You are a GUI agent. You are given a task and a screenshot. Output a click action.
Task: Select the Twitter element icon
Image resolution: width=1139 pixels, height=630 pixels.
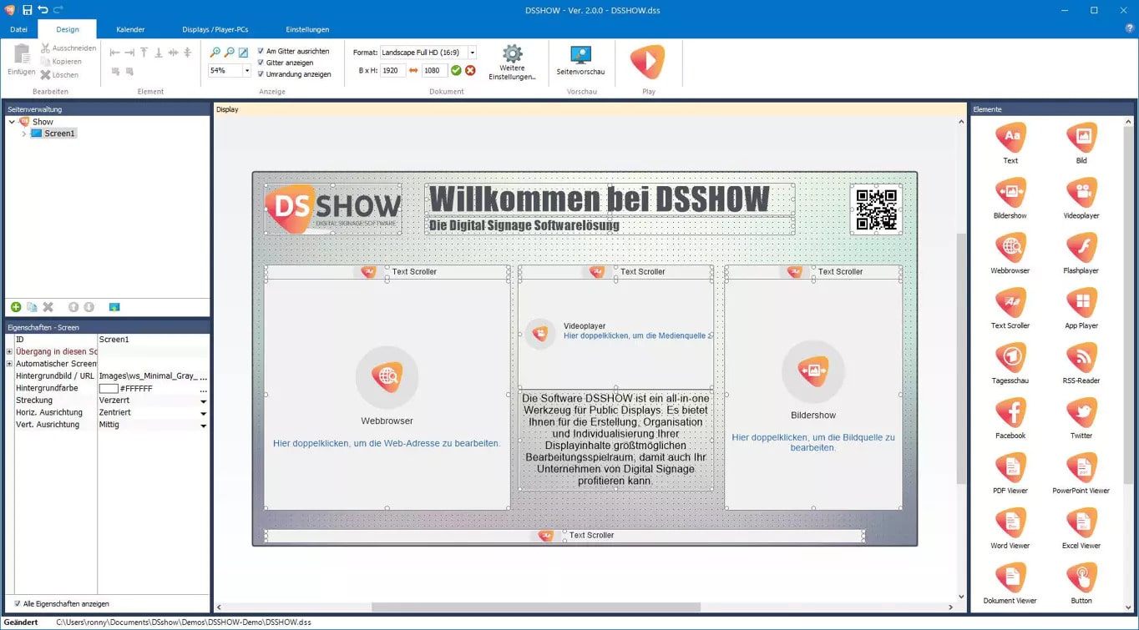pos(1081,414)
